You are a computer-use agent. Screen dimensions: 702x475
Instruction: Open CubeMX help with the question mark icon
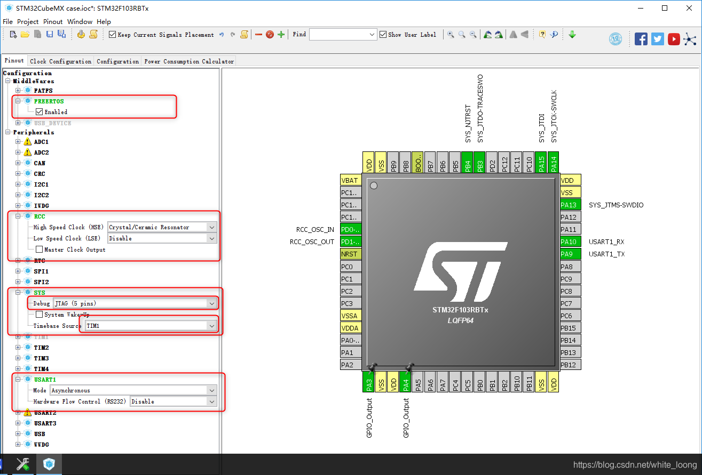[x=542, y=34]
